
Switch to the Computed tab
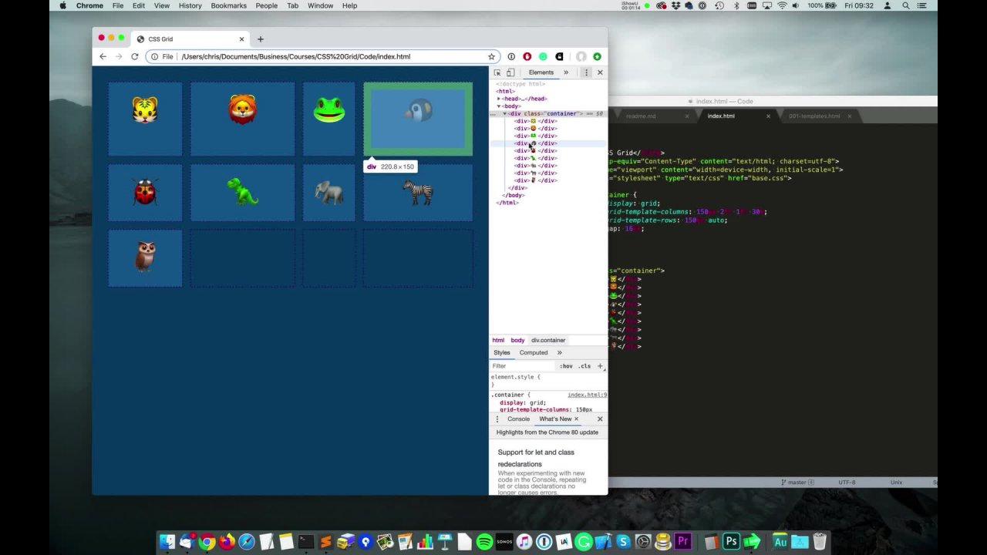pos(534,353)
